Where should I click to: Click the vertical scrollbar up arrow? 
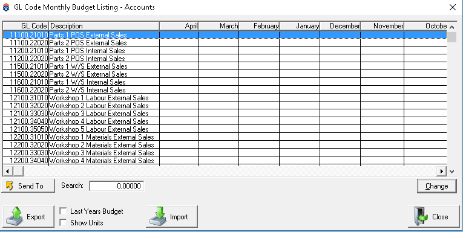point(452,27)
